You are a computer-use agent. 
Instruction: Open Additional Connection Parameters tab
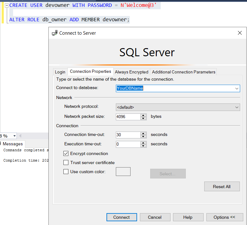(184, 72)
